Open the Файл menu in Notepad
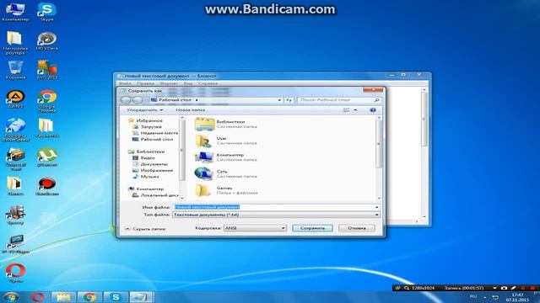540x303 pixels. pos(126,83)
